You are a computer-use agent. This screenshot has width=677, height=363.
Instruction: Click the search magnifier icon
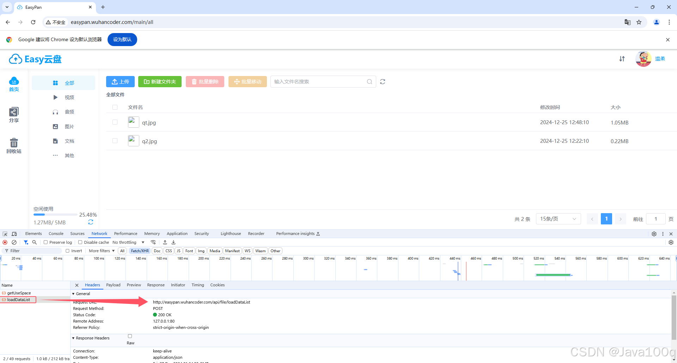click(370, 82)
